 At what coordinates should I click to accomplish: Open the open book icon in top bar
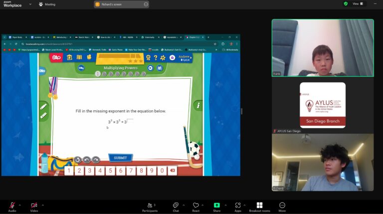tap(79, 57)
